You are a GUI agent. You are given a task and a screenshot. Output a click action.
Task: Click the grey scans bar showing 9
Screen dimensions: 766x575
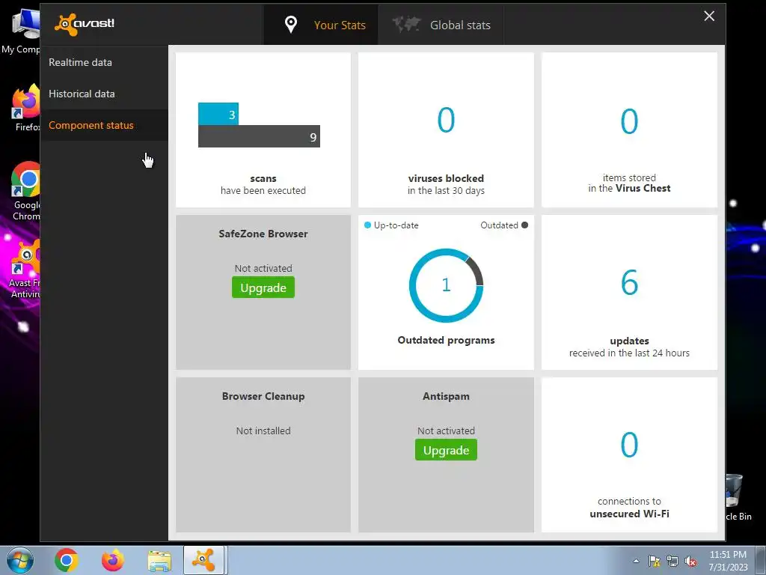pos(259,136)
